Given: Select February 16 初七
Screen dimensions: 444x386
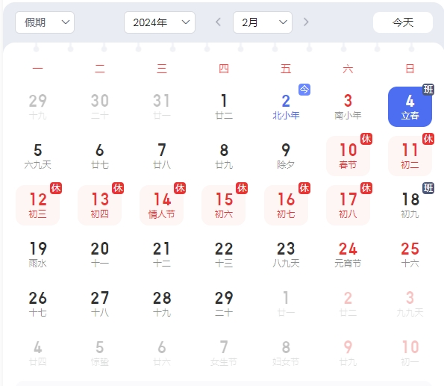Looking at the screenshot, I should (x=286, y=205).
